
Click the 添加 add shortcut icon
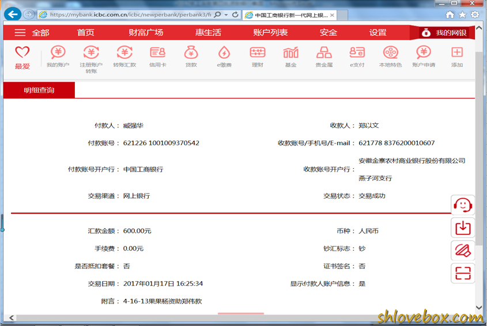pyautogui.click(x=457, y=56)
